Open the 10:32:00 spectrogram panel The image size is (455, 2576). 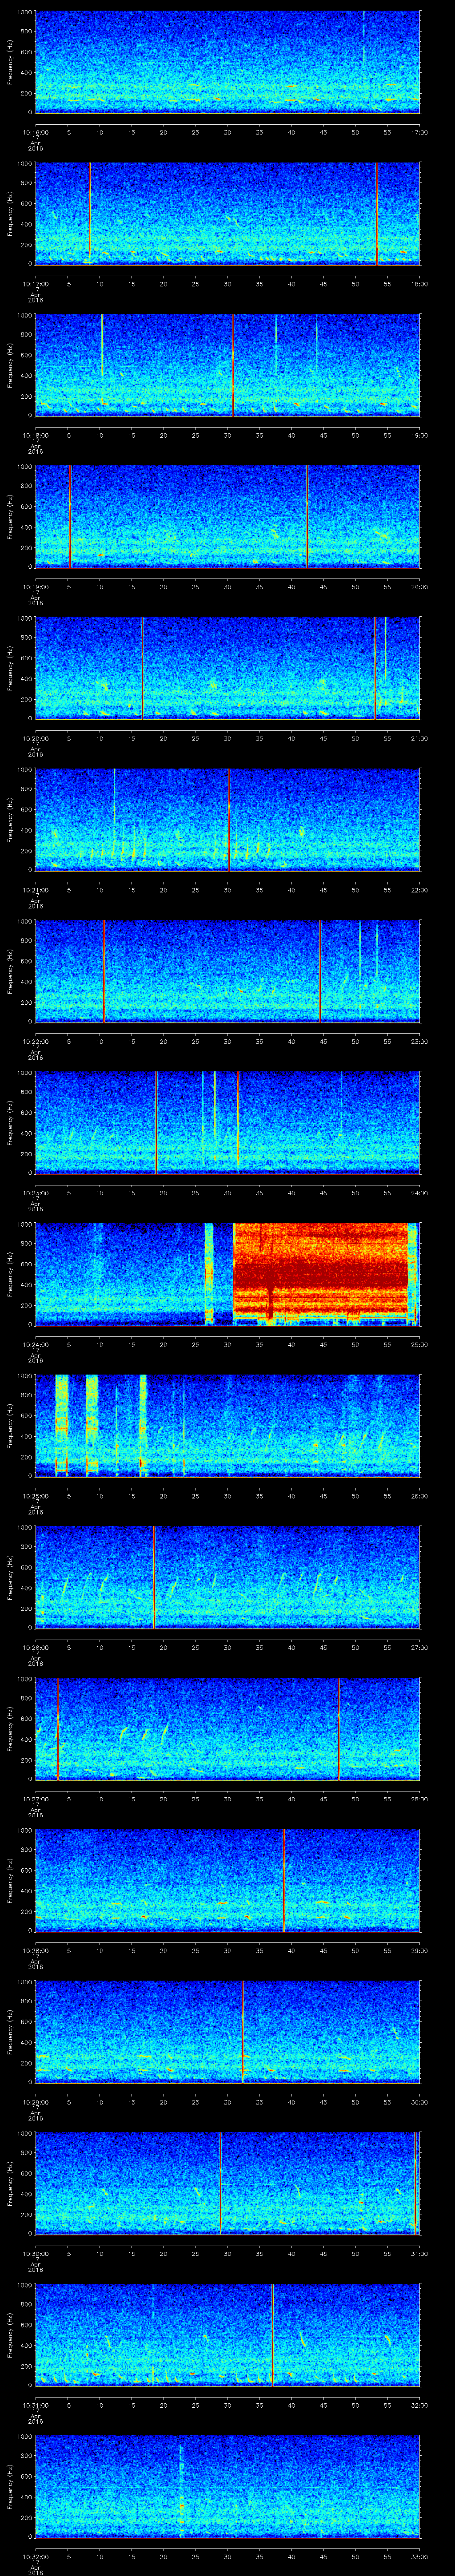pyautogui.click(x=227, y=2485)
